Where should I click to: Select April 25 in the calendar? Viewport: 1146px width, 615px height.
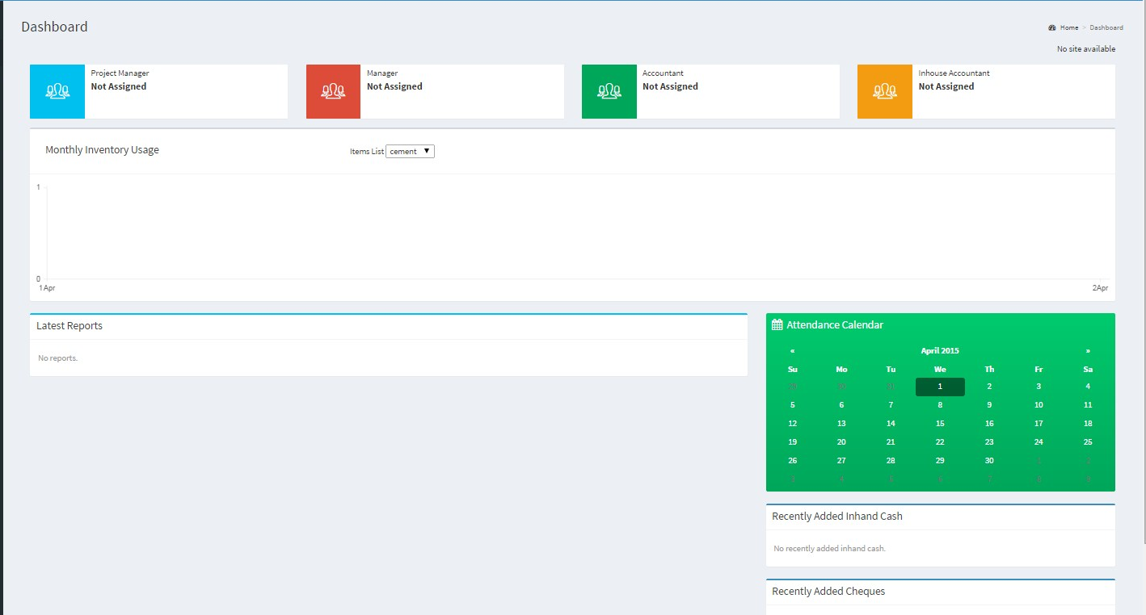pos(1088,442)
